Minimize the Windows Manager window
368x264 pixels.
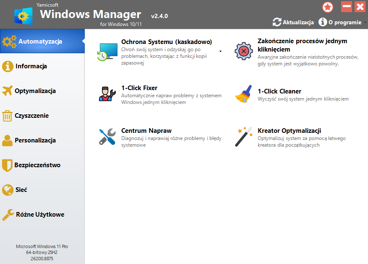[x=347, y=7]
